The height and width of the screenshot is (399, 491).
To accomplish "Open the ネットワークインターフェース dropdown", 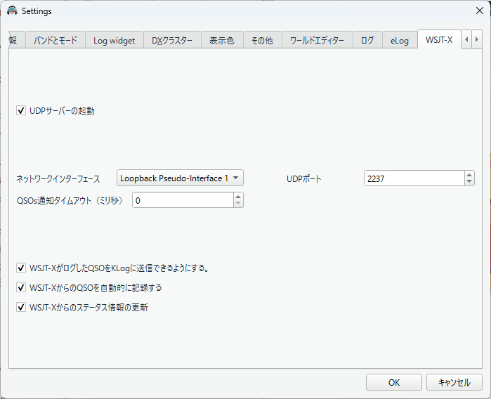I will (180, 178).
